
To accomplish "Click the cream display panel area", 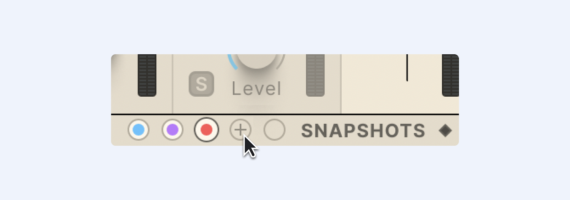I will (391, 84).
